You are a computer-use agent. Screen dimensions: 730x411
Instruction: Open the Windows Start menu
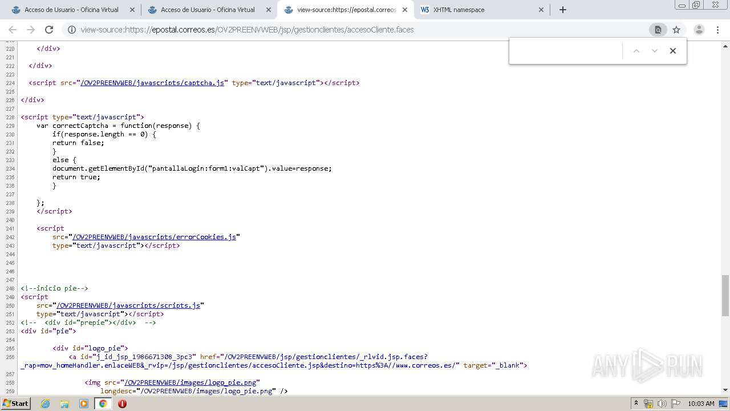point(15,404)
